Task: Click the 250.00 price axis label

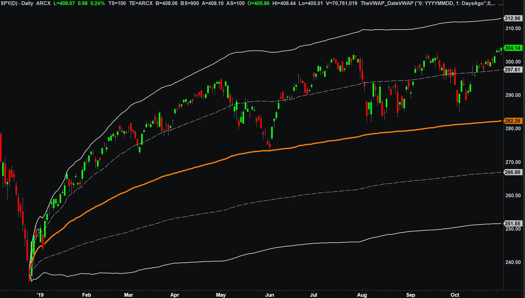Action: point(513,229)
